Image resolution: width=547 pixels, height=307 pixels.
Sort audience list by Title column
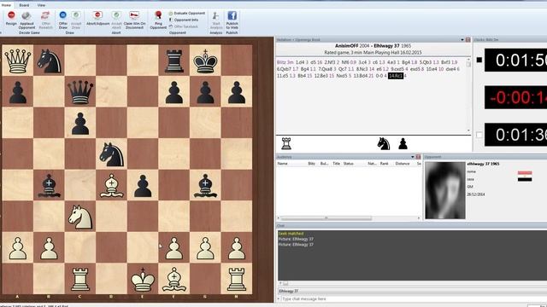tap(336, 164)
